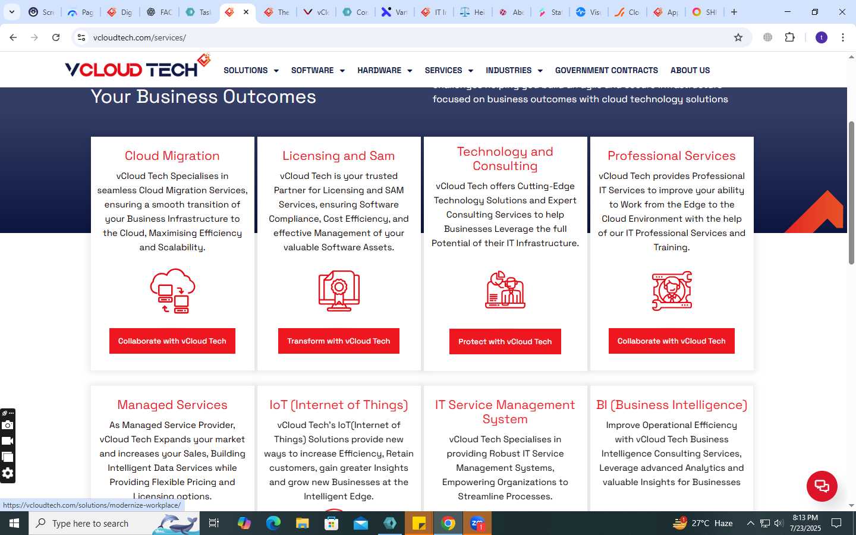This screenshot has width=856, height=535.
Task: Open the Zoom app in taskbar
Action: pos(477,523)
